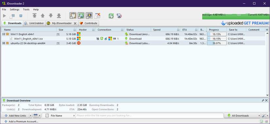The height and width of the screenshot is (124, 270).
Task: Toggle the Hoster column lock
Action: click(93, 30)
